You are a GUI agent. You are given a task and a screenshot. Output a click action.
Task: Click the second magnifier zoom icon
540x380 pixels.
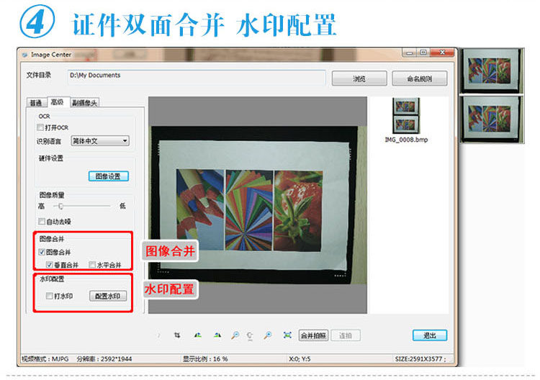click(268, 335)
